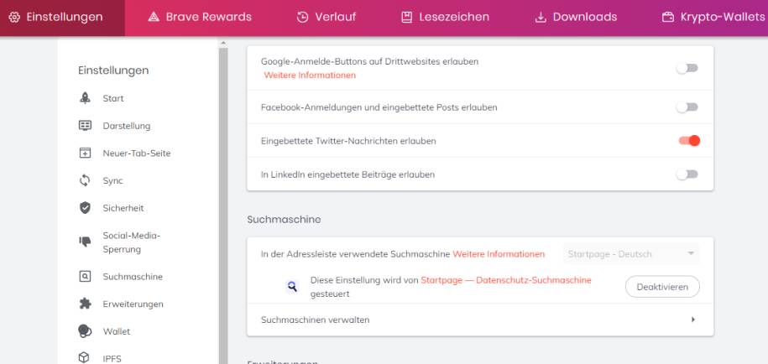Click the Erweiterungen puzzle piece icon
This screenshot has height=364, width=768.
coord(86,304)
